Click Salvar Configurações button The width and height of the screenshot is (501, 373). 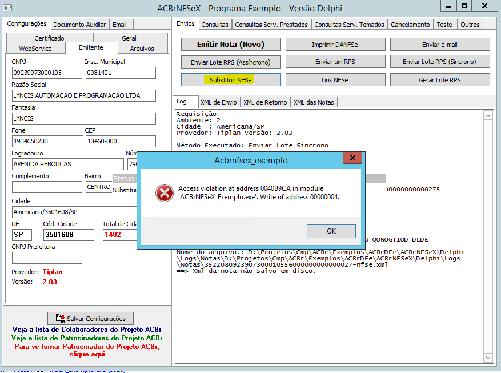coord(90,318)
